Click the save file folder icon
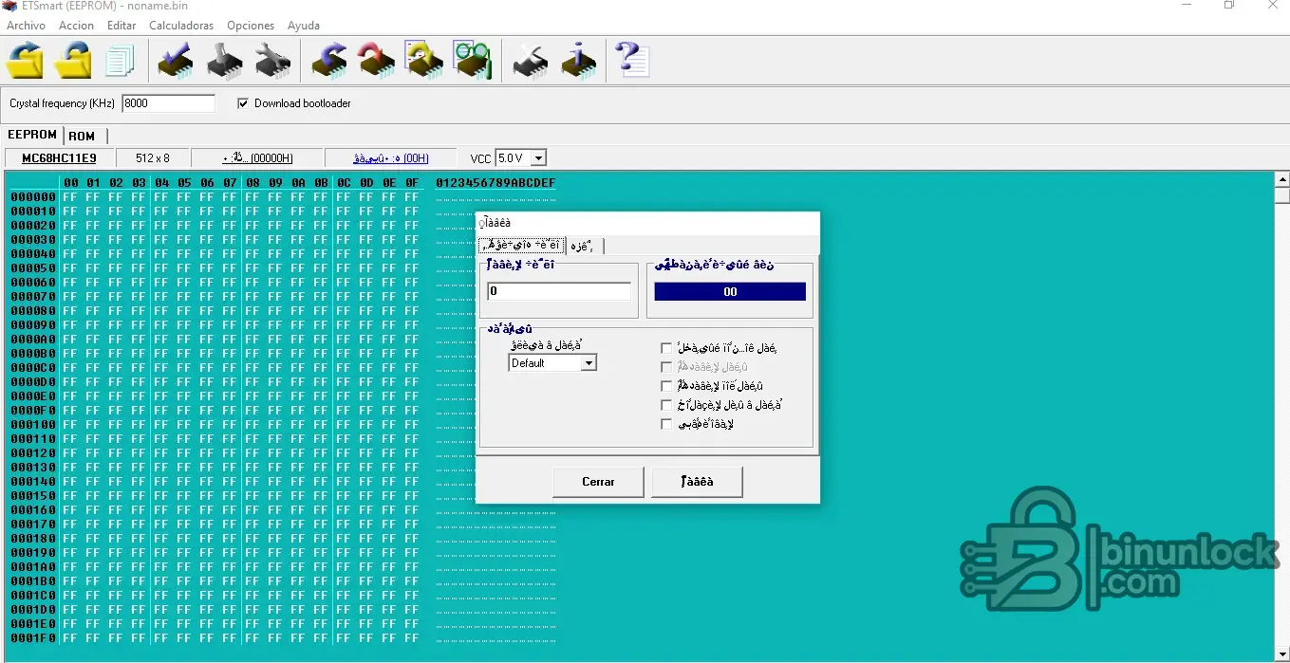1290x663 pixels. tap(74, 61)
